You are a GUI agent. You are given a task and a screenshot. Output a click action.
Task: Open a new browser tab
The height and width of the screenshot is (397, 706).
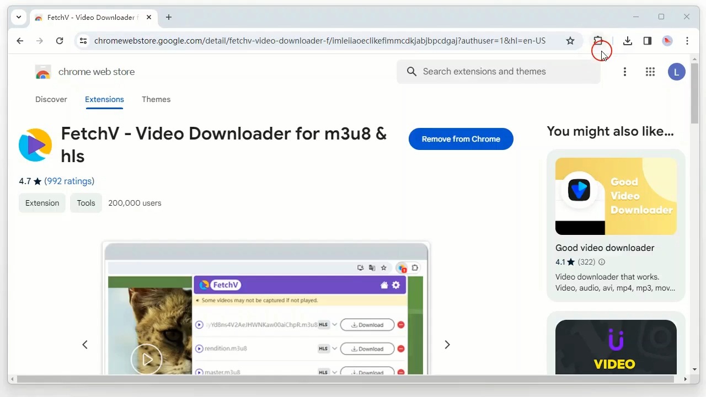click(x=169, y=17)
